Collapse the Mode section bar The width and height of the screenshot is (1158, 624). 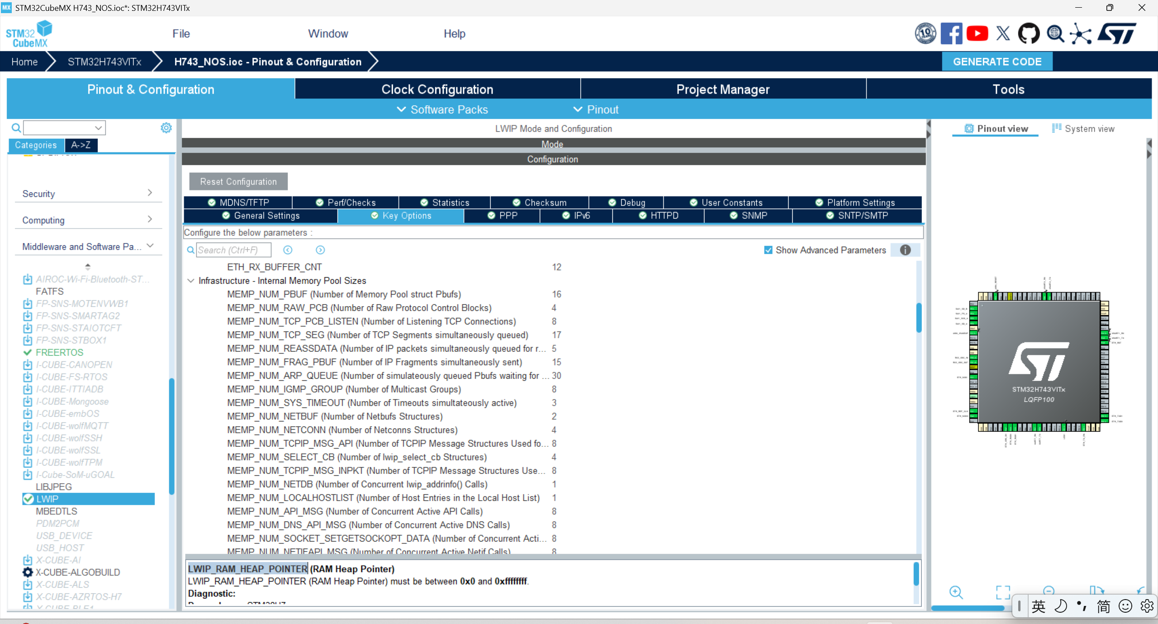pyautogui.click(x=553, y=144)
